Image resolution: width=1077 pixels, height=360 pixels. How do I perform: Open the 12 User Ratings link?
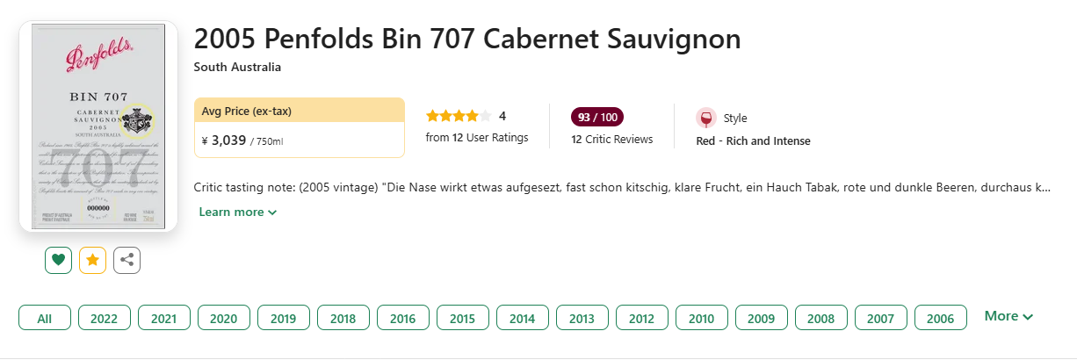coord(477,137)
